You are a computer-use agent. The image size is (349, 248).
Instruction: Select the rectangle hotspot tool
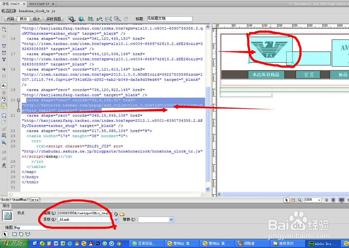[x=14, y=234]
